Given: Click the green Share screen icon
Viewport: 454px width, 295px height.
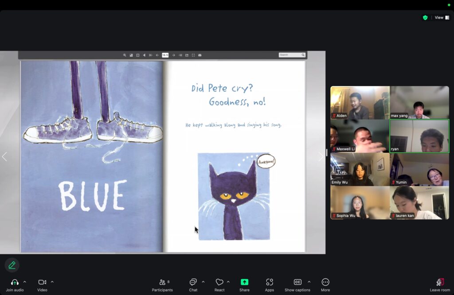Looking at the screenshot, I should (244, 282).
